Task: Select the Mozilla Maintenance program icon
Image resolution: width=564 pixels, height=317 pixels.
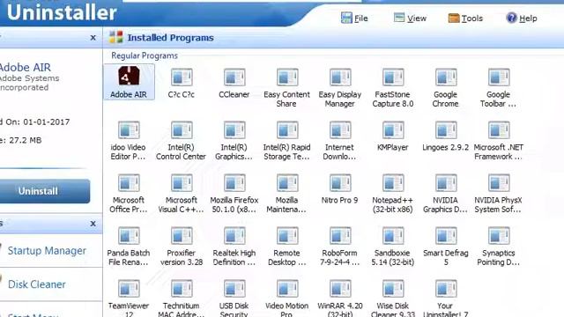Action: click(287, 182)
